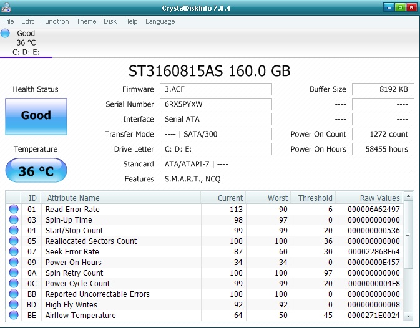
Task: Open the Theme menu
Action: point(86,21)
